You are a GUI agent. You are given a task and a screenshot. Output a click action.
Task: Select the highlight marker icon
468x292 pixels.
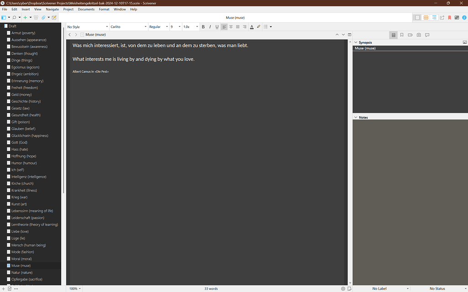click(258, 26)
